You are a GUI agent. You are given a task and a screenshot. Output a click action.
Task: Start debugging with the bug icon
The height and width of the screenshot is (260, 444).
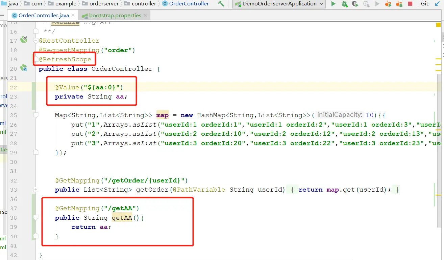[x=344, y=4]
